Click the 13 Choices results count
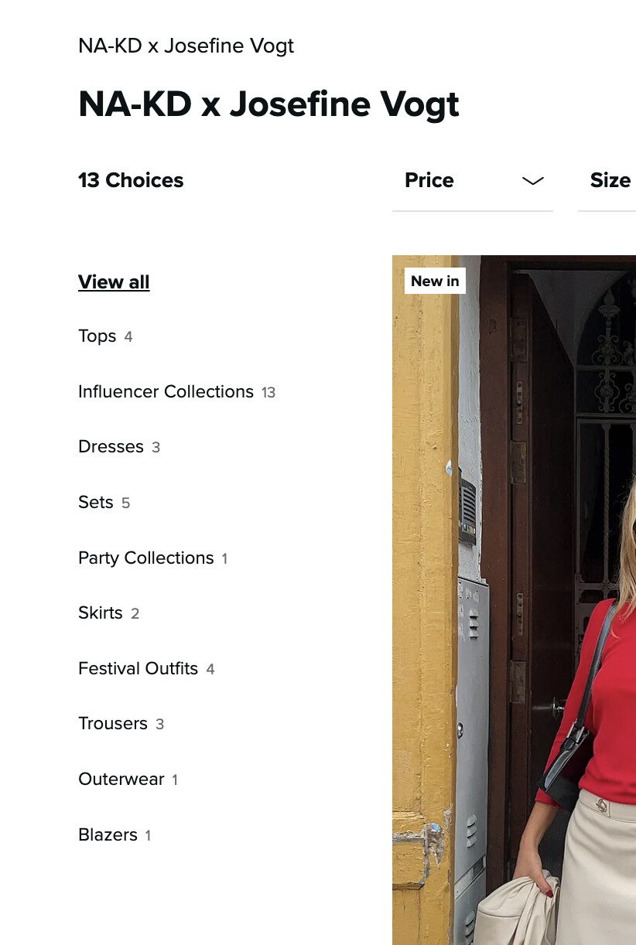Image resolution: width=636 pixels, height=945 pixels. tap(131, 181)
